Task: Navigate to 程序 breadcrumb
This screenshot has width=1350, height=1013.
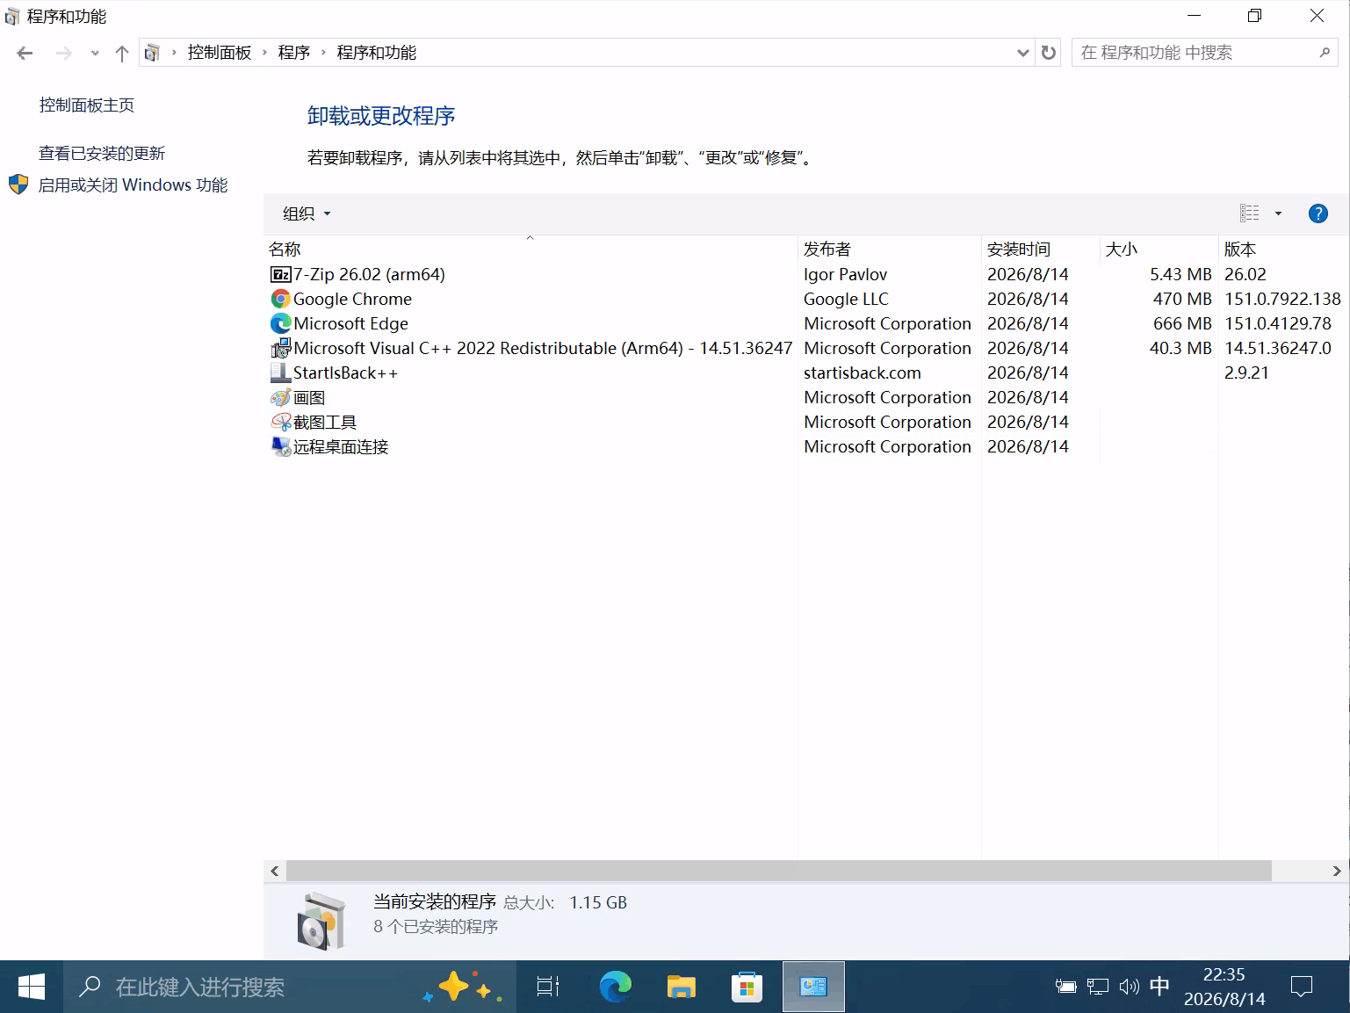Action: [294, 53]
